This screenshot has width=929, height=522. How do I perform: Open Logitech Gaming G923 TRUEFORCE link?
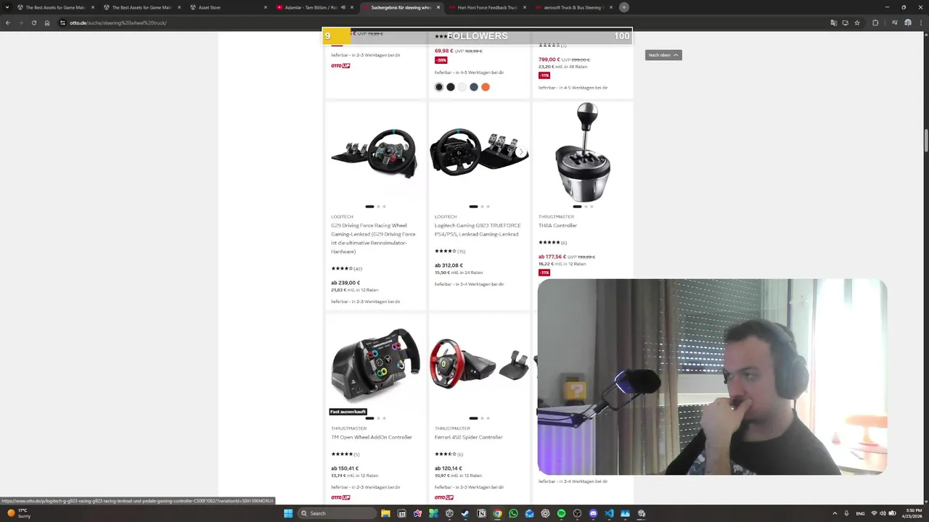point(477,230)
